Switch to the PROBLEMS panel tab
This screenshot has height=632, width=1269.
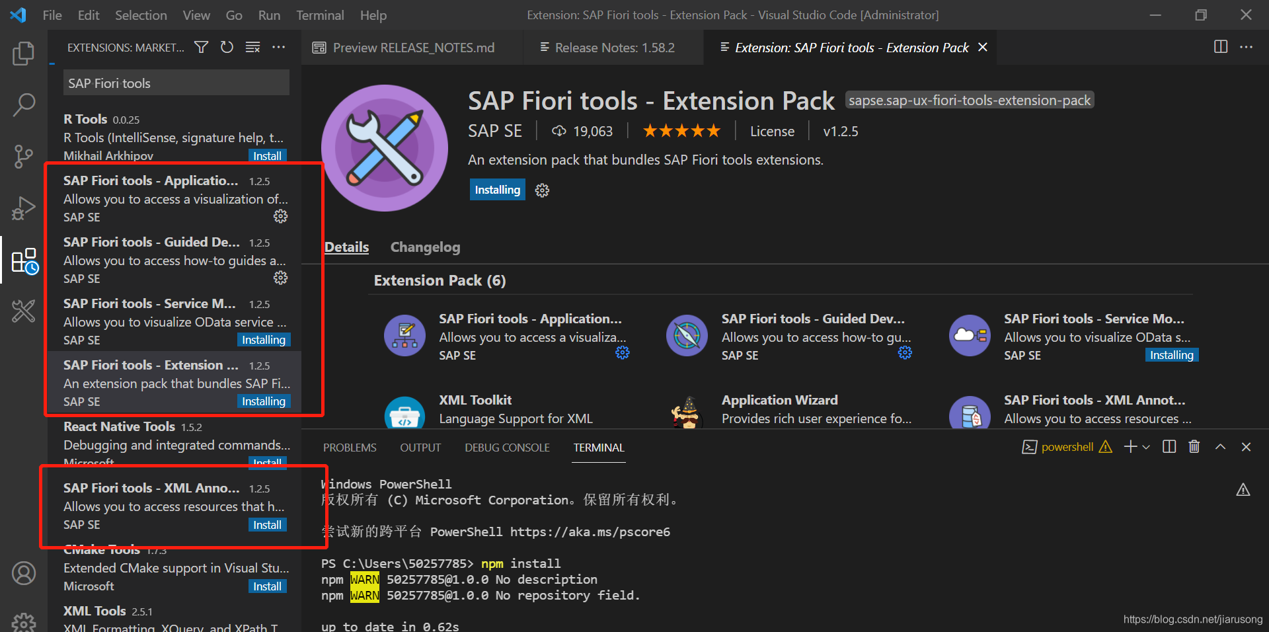click(x=350, y=448)
